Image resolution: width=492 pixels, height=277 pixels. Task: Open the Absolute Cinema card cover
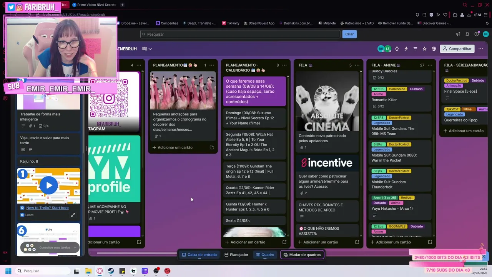coord(327,101)
